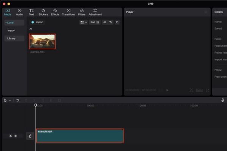Click the Player timecode display
This screenshot has height=151, width=227.
pos(141,90)
